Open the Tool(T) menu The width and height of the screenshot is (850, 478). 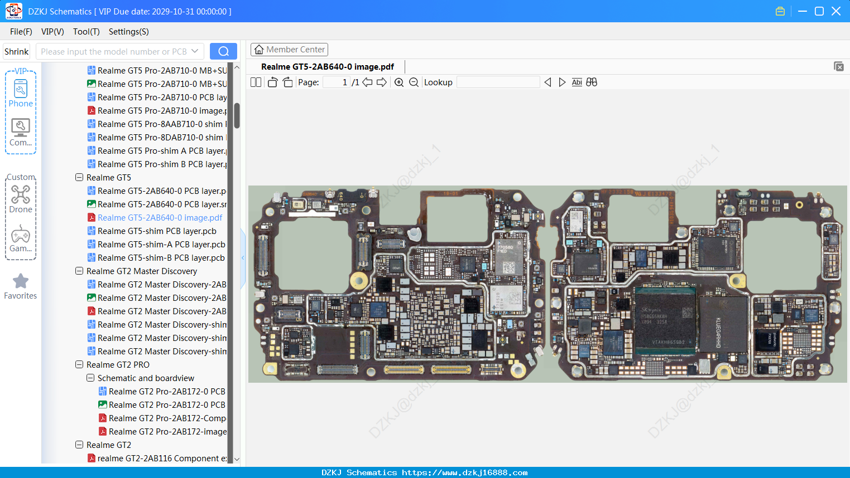pos(87,32)
